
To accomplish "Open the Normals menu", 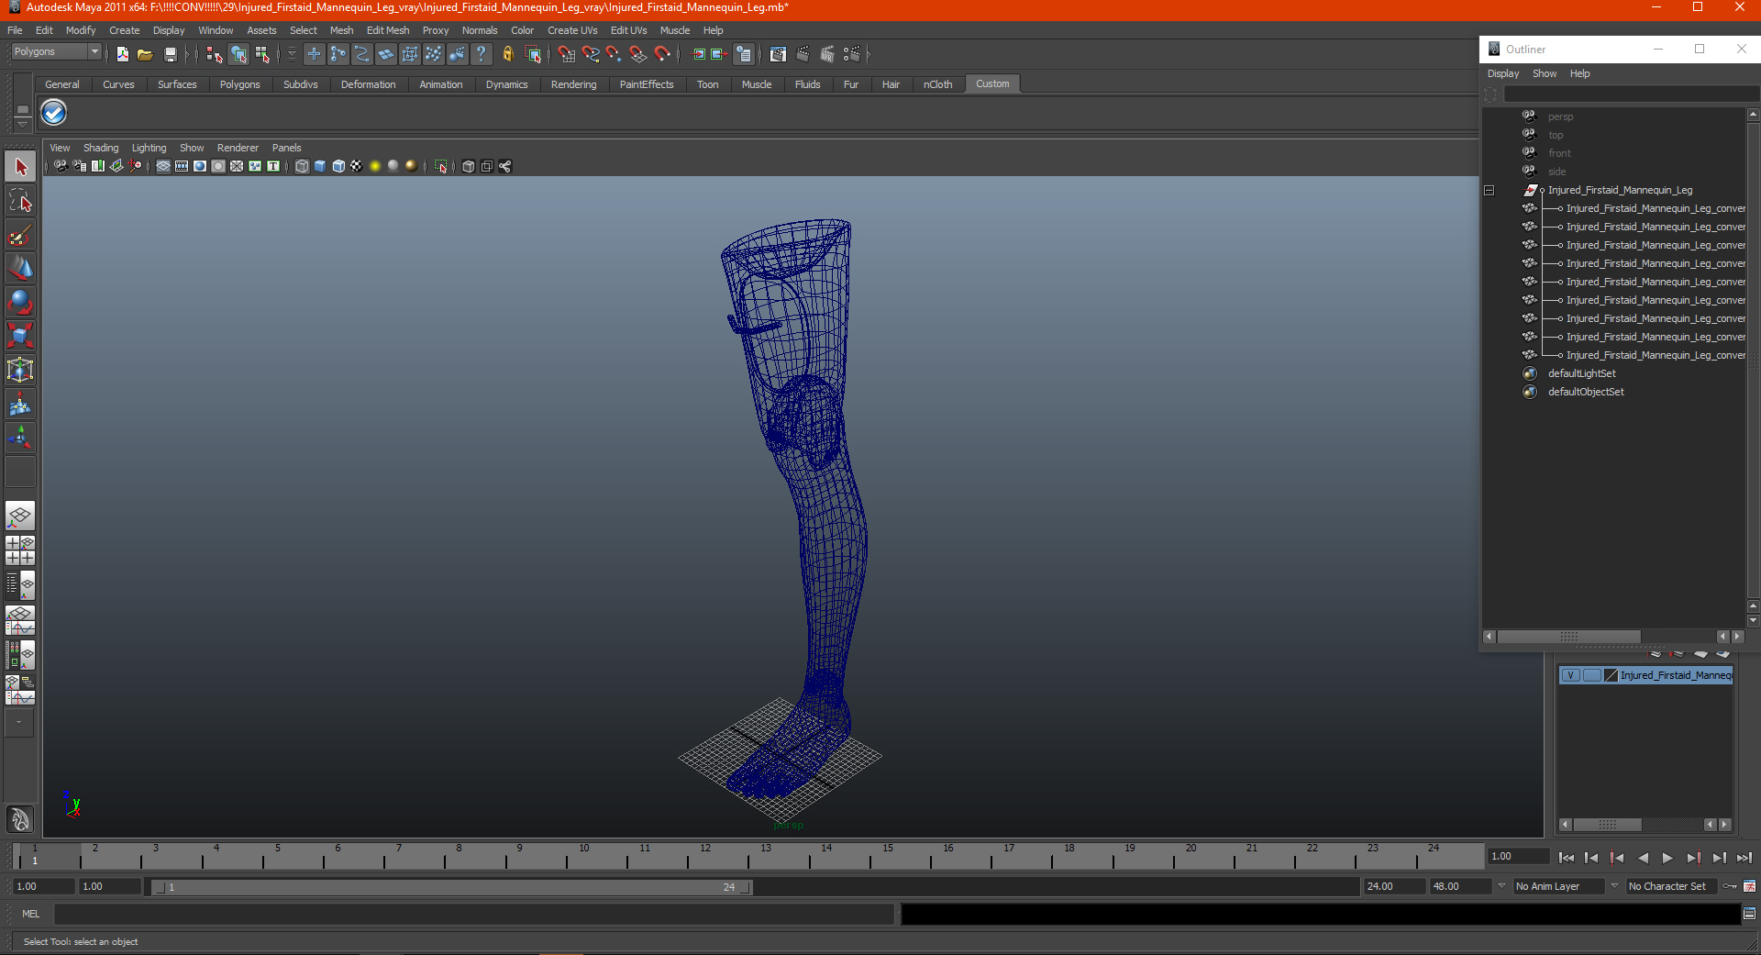I will coord(480,30).
